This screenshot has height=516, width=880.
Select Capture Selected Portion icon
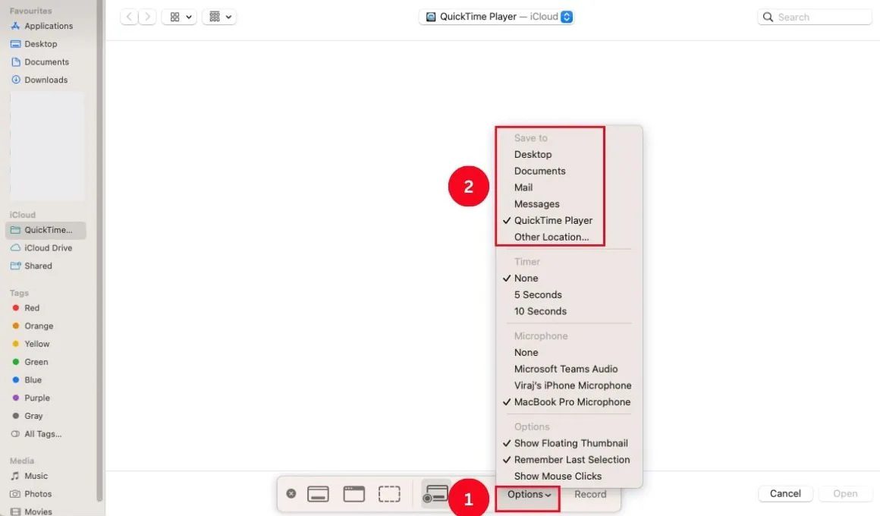[x=389, y=494]
